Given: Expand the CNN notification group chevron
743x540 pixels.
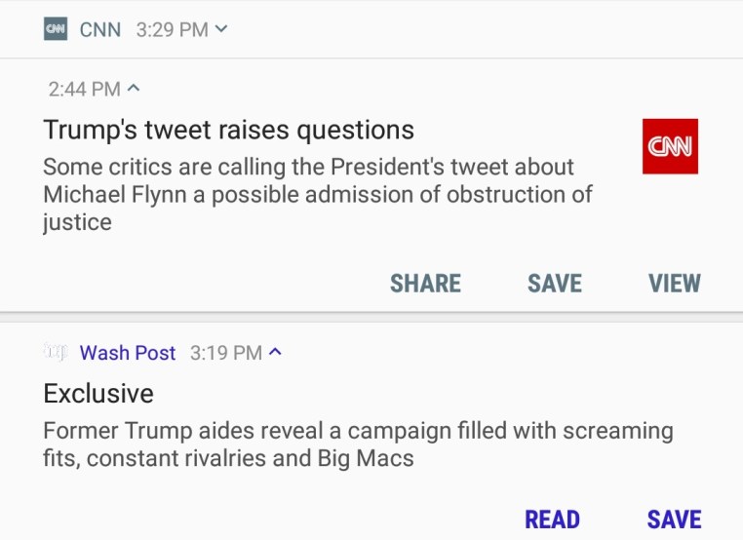Looking at the screenshot, I should (x=221, y=29).
